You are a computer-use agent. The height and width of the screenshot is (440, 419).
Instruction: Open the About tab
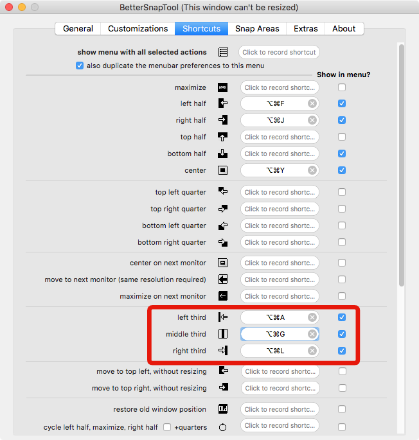(344, 29)
